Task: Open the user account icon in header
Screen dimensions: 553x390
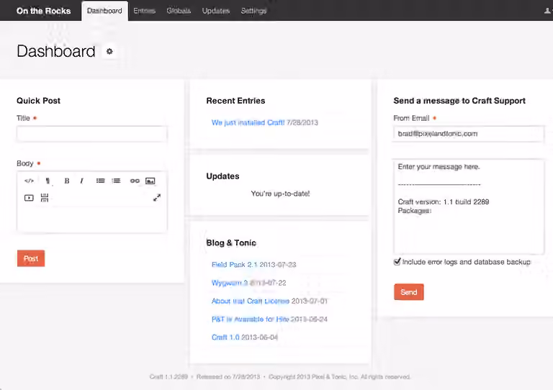Action: coord(547,11)
